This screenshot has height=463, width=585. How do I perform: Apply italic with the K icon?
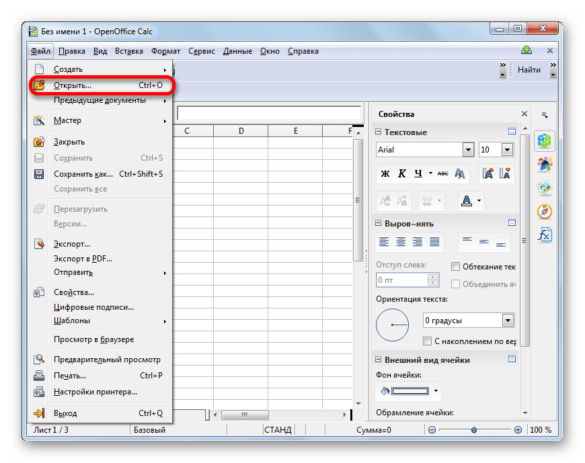tap(402, 173)
